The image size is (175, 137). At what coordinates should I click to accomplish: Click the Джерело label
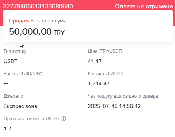[x=13, y=96]
